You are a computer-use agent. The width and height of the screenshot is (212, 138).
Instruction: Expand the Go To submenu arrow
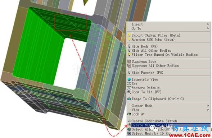208,28
